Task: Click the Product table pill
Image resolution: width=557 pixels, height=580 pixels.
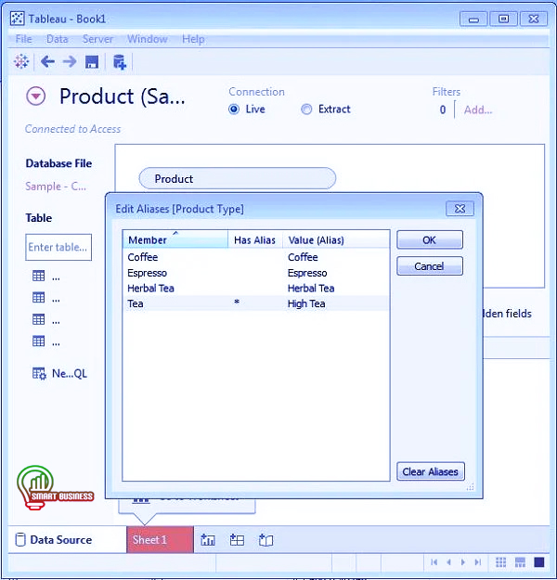Action: click(238, 179)
